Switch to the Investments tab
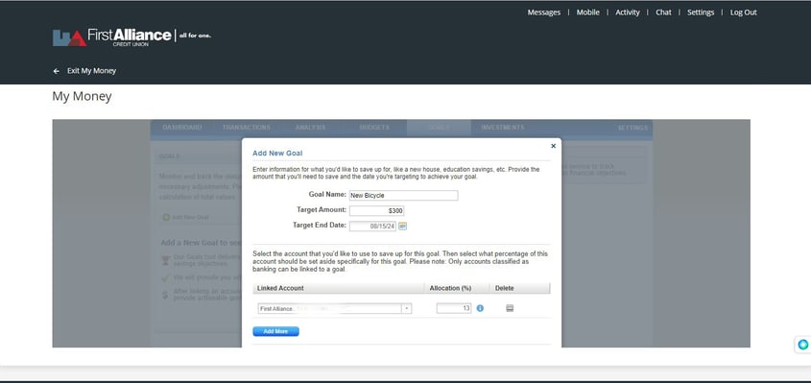 click(x=503, y=128)
